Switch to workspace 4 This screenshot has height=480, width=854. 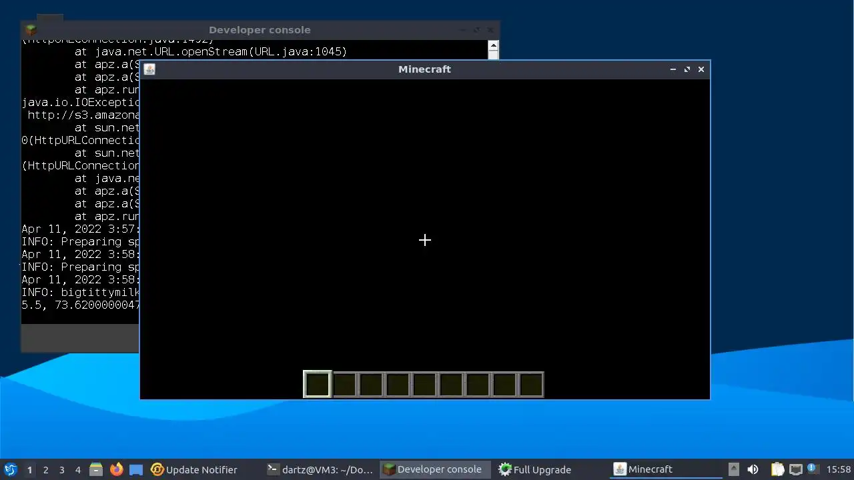(x=77, y=469)
